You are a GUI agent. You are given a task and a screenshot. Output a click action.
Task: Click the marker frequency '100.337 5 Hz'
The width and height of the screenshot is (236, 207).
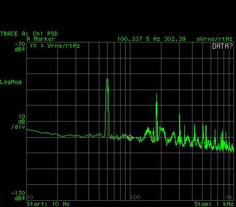pos(139,39)
